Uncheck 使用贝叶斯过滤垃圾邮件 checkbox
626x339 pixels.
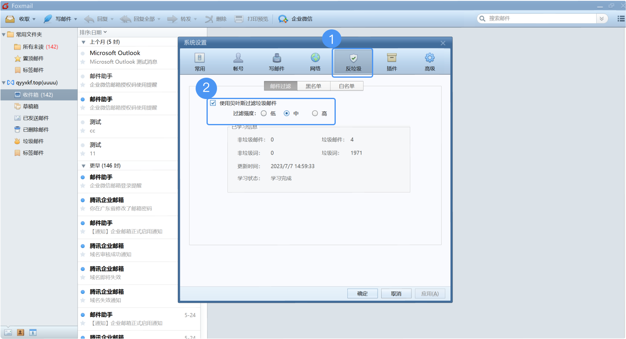click(213, 103)
